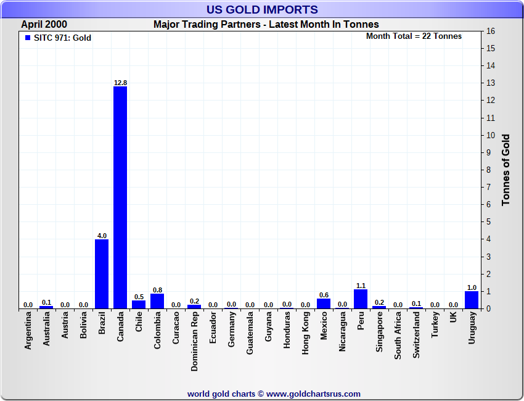
Task: Click the April 2000 date label
Action: 44,25
